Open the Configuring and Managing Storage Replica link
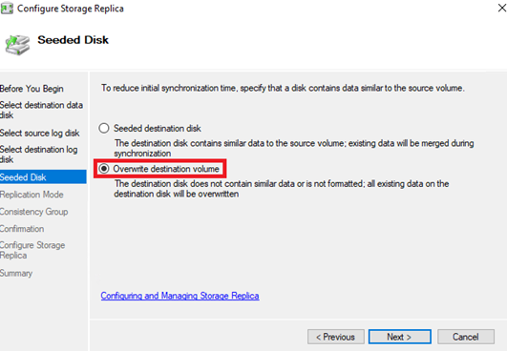 click(180, 296)
